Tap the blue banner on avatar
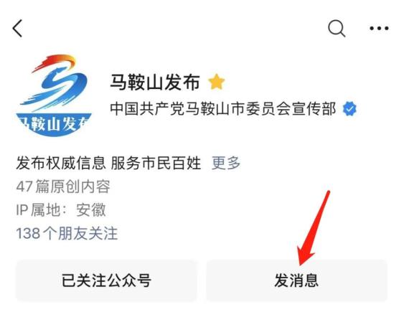 (x=54, y=125)
